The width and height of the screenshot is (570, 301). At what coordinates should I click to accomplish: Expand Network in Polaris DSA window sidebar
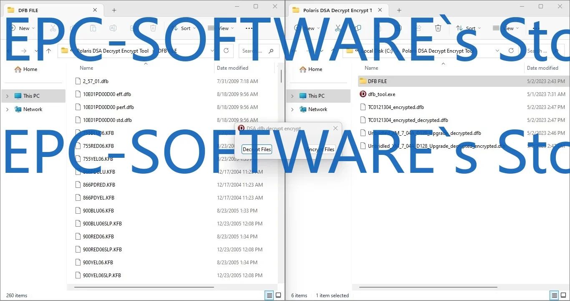point(292,109)
